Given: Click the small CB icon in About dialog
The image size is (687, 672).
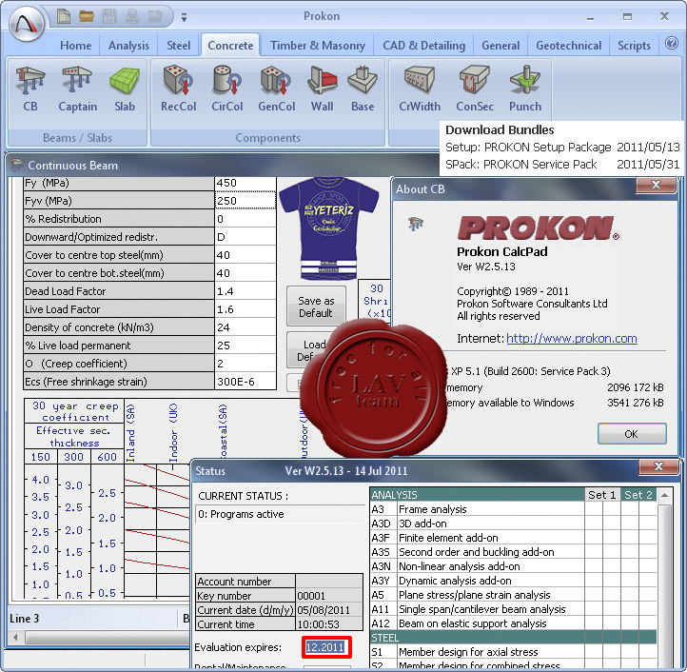Looking at the screenshot, I should pyautogui.click(x=416, y=224).
